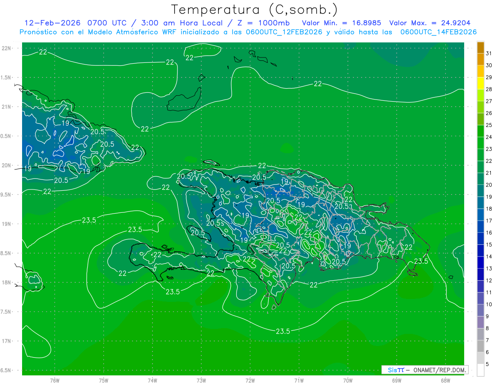Viewport: 500px width, 386px height.
Task: Click the 72W longitude axis label
Action: [250, 380]
